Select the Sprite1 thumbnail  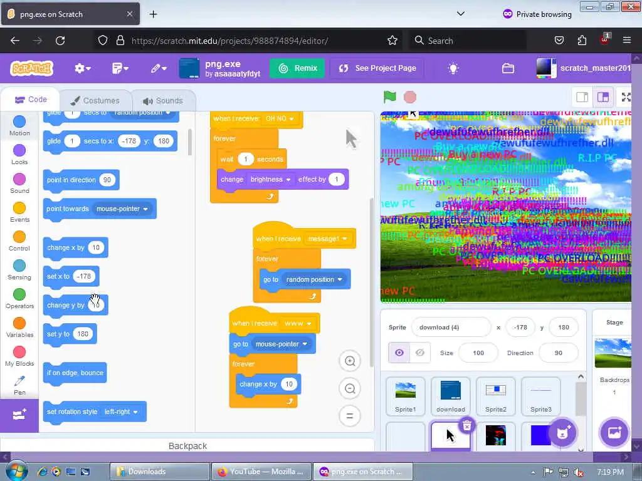pyautogui.click(x=406, y=396)
